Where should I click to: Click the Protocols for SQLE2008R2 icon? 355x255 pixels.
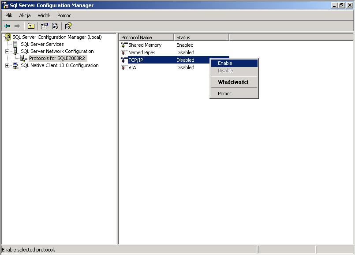coord(23,58)
